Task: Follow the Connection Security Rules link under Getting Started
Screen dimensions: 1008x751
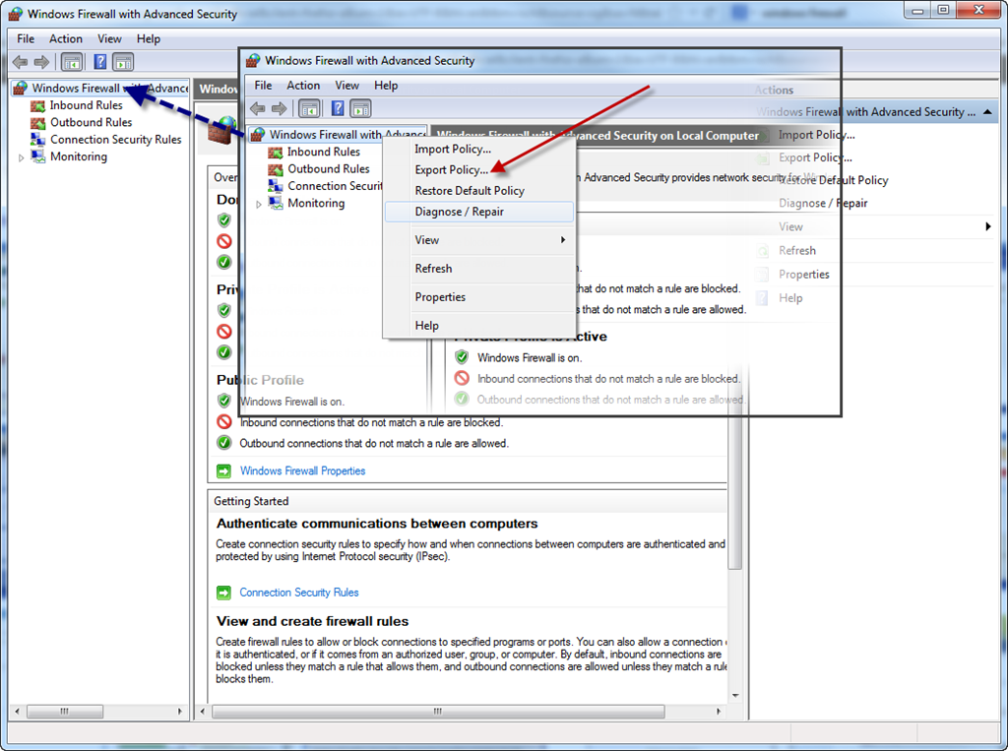Action: (x=299, y=593)
